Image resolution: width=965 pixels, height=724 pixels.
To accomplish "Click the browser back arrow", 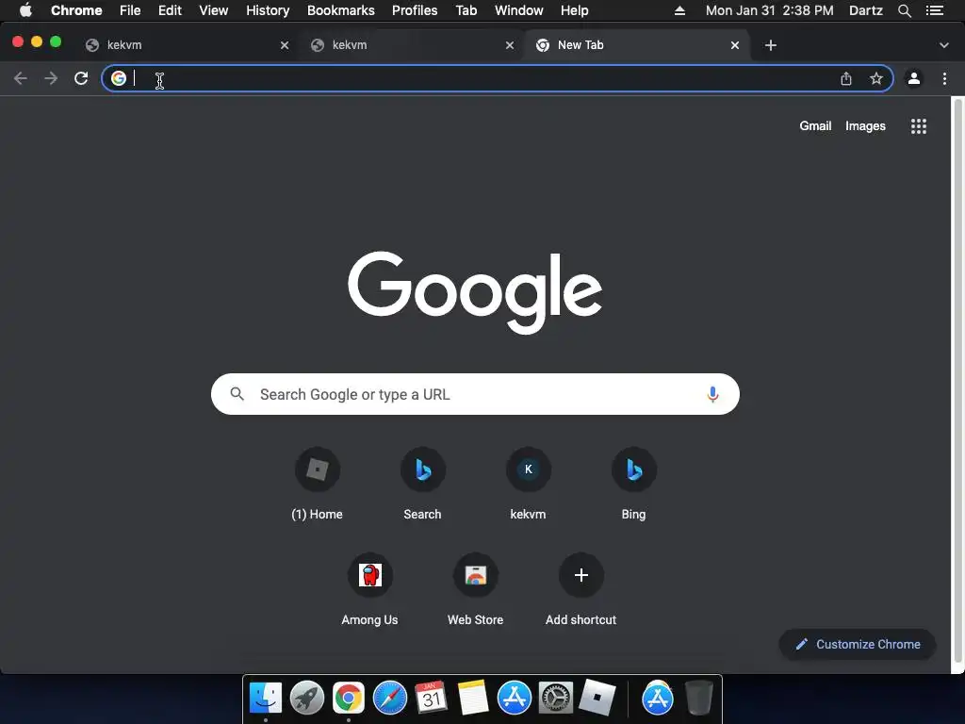I will 21,78.
